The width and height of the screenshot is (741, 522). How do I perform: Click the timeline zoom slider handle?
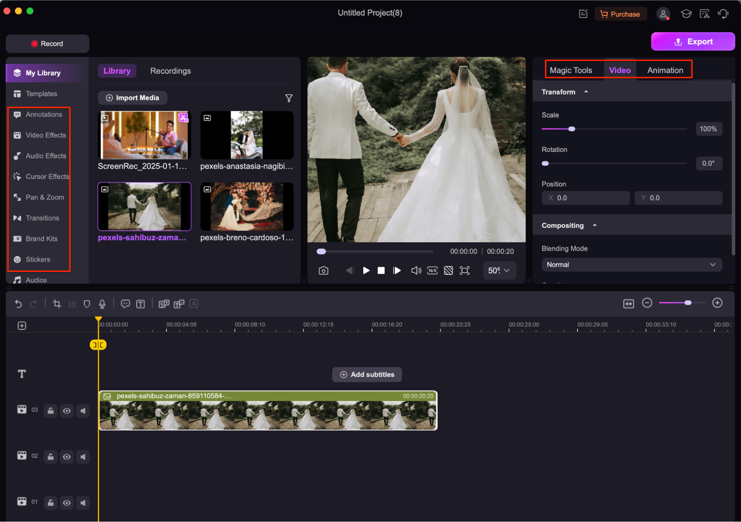(688, 303)
